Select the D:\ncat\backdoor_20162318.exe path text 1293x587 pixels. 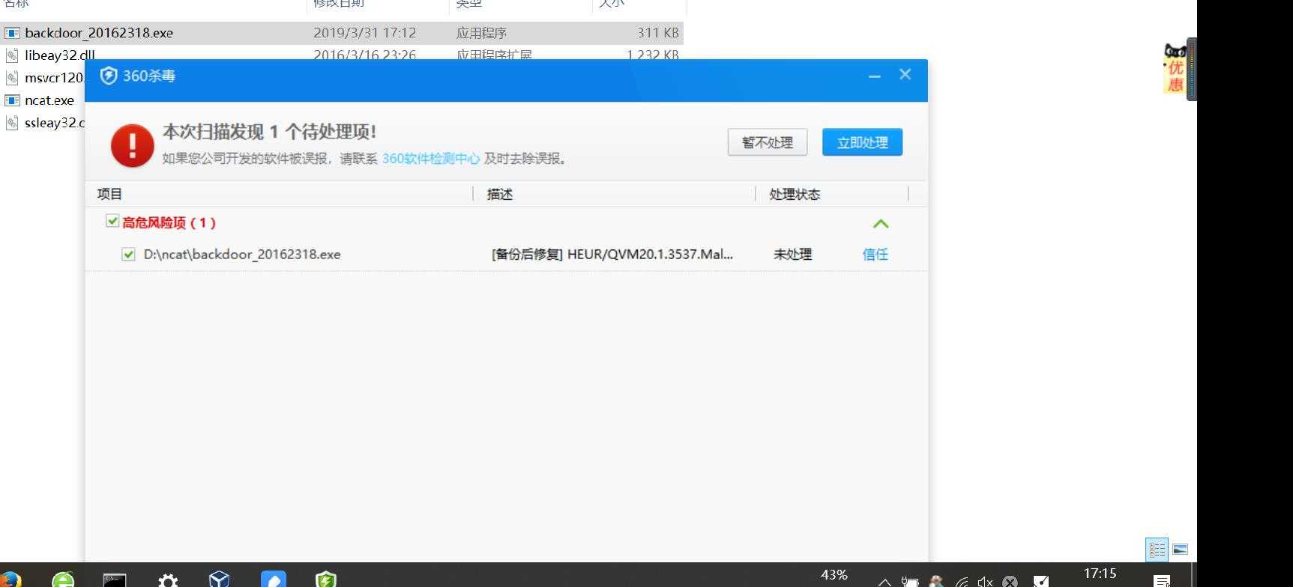click(242, 255)
